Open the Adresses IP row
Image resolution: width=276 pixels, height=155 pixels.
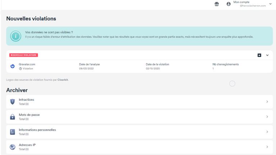coord(139,147)
